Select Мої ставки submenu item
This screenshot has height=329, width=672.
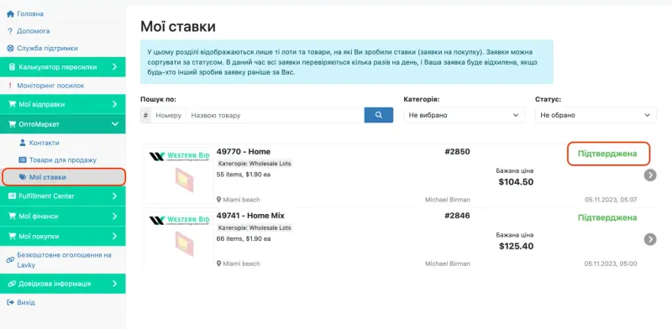pos(48,177)
